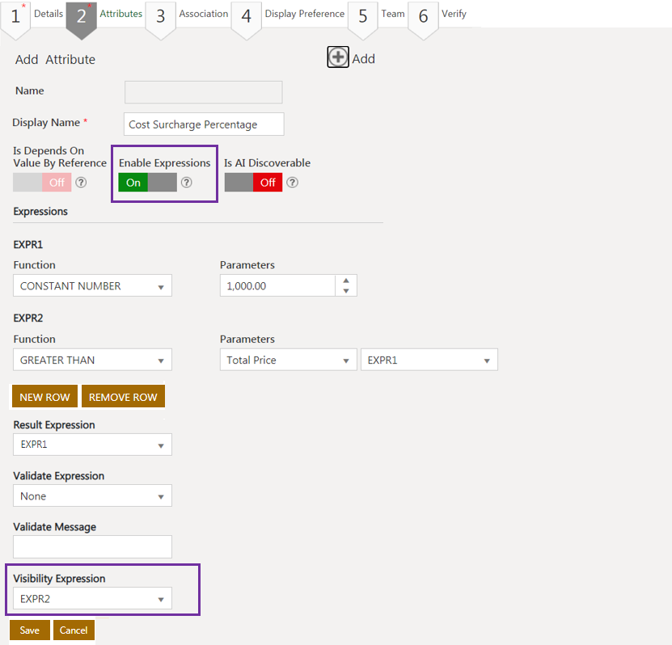This screenshot has width=672, height=645.
Task: Toggle Is Depends On Value By Reference
Action: [x=42, y=183]
